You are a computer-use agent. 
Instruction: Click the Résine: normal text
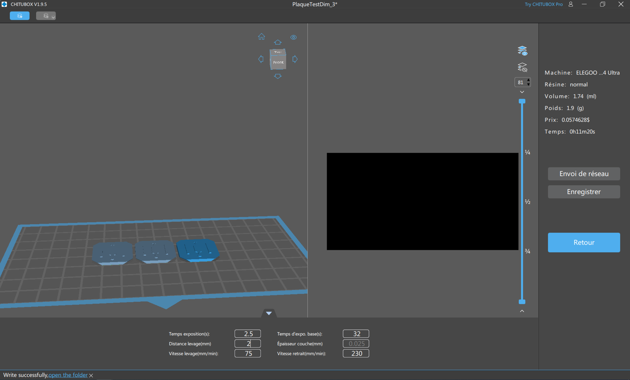(566, 84)
